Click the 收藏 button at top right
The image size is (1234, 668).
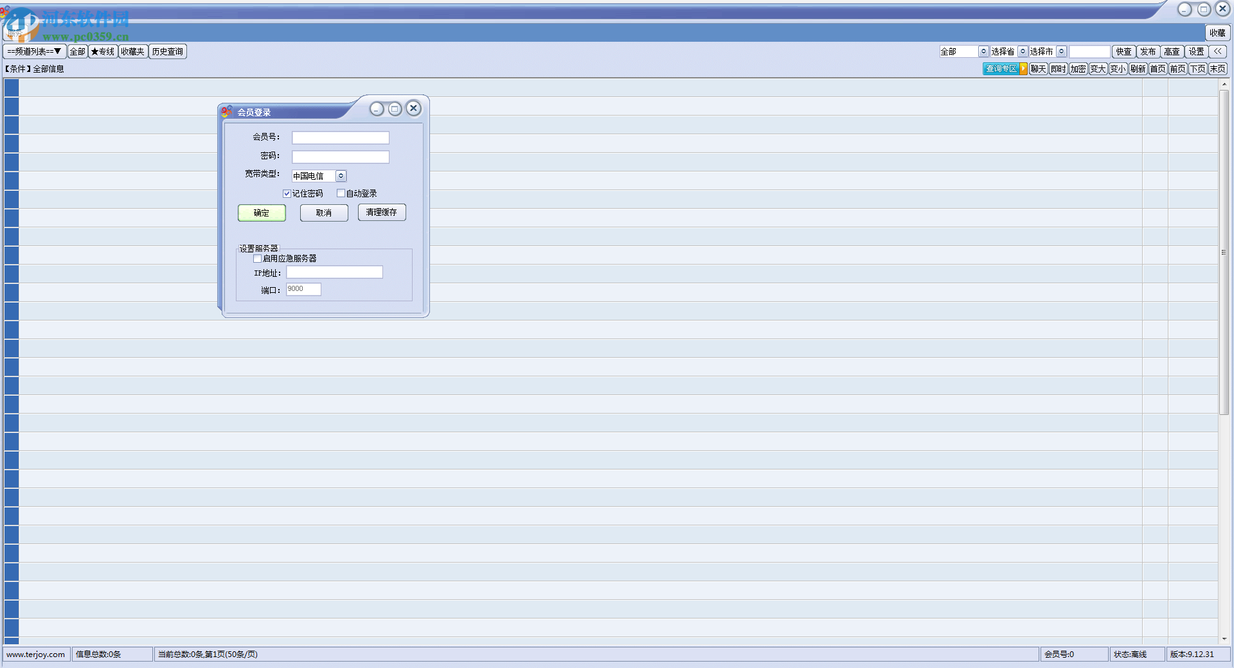click(x=1217, y=33)
